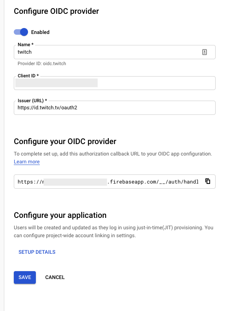Screen dimensions: 244x311
Task: Edit the Issuer (URL) field
Action: [114, 108]
